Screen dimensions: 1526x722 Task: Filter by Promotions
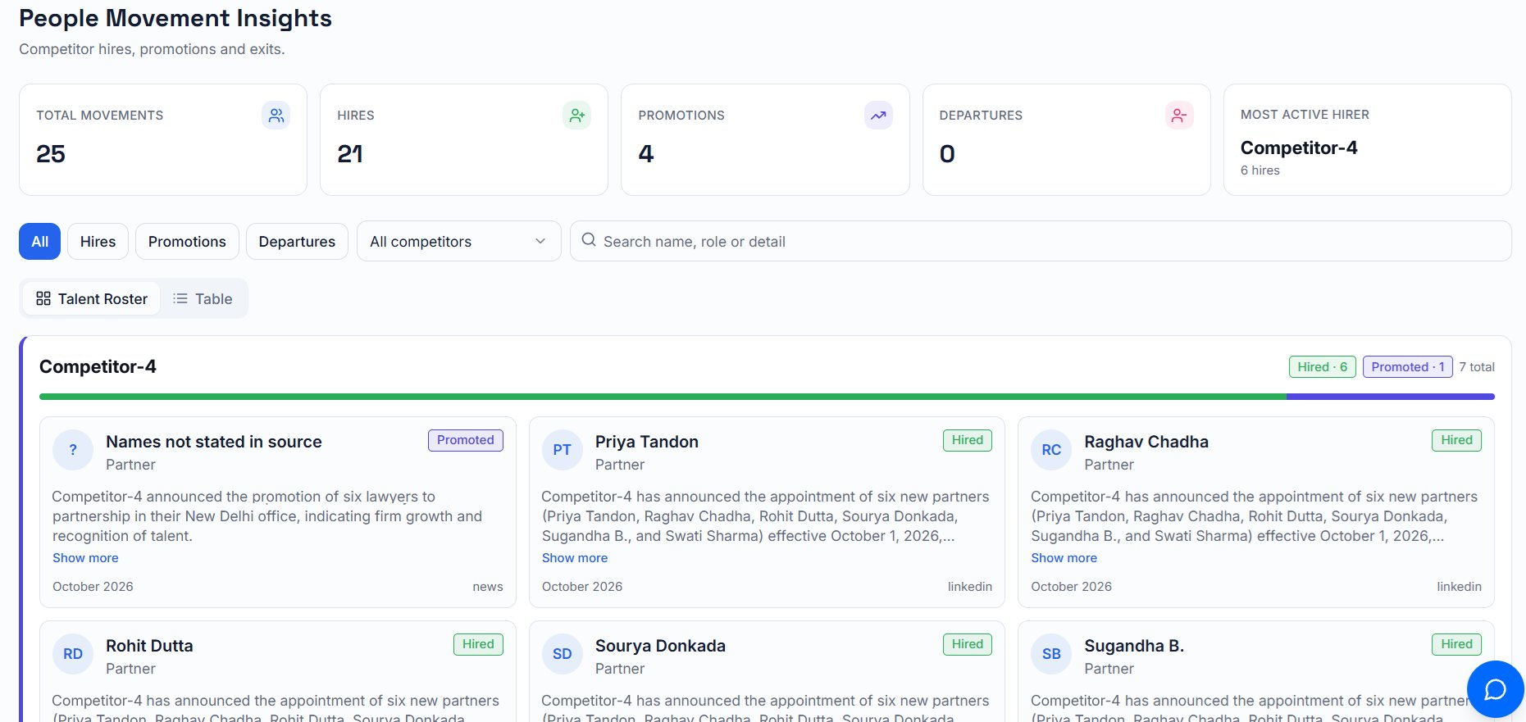[187, 242]
